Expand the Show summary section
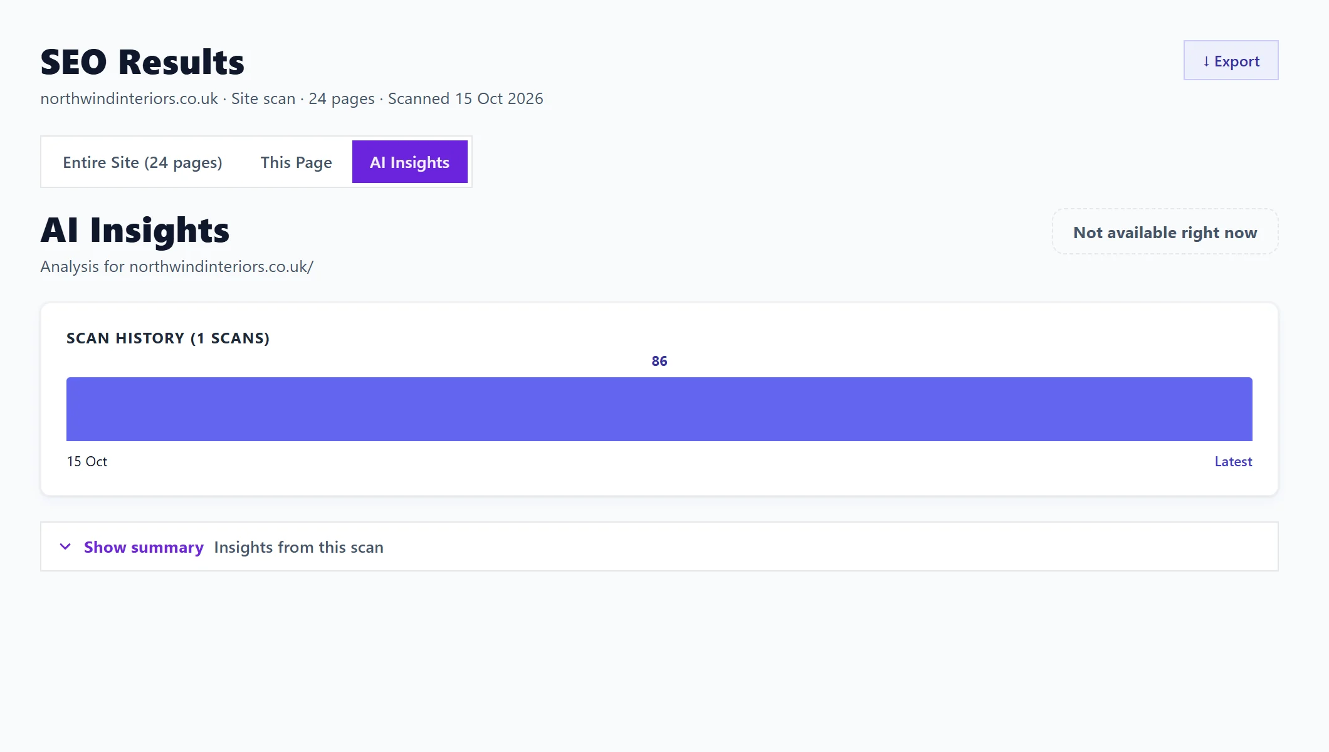1329x752 pixels. point(659,546)
